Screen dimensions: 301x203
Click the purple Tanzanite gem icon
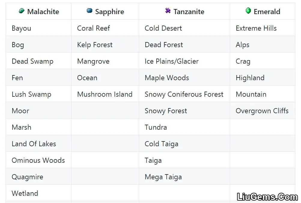pos(168,11)
